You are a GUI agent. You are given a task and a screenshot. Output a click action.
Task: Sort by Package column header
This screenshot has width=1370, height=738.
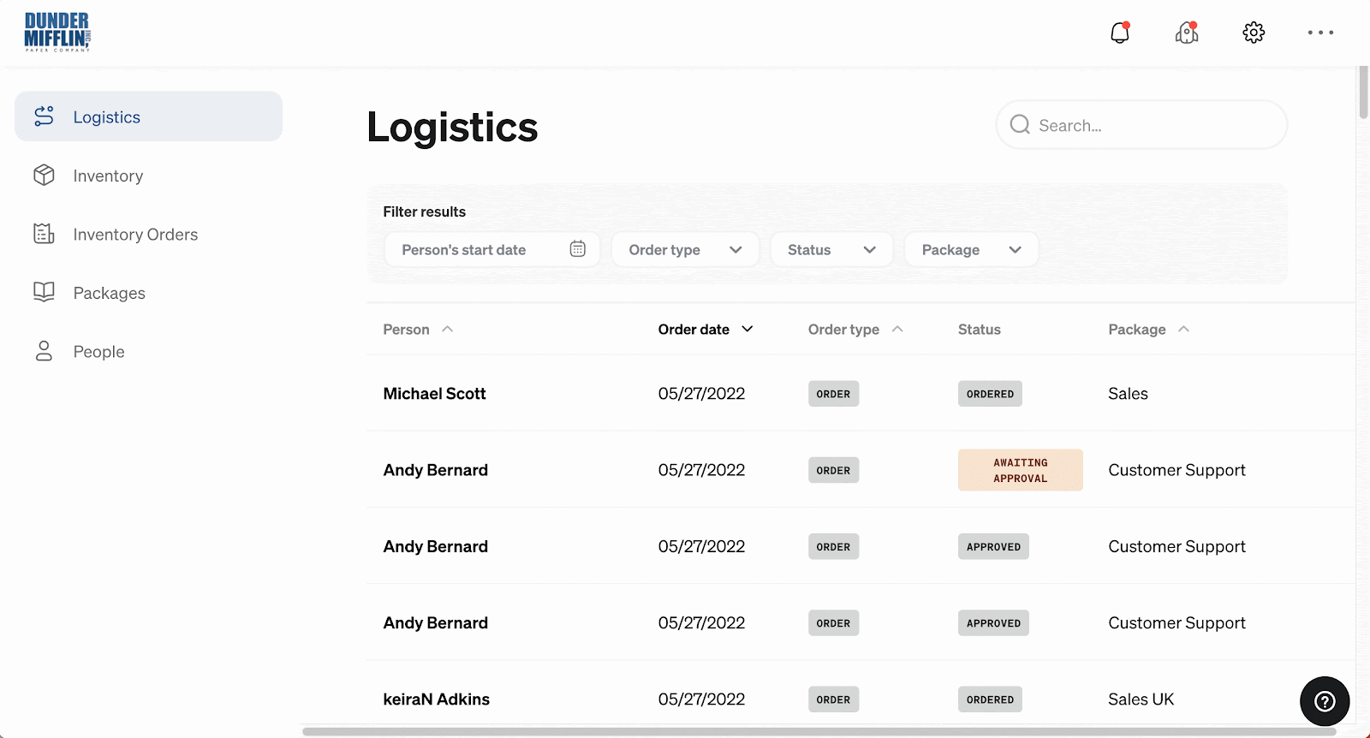(x=1148, y=330)
